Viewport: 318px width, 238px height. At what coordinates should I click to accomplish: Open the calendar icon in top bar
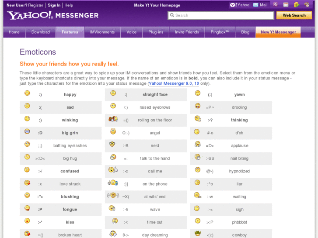[x=286, y=5]
